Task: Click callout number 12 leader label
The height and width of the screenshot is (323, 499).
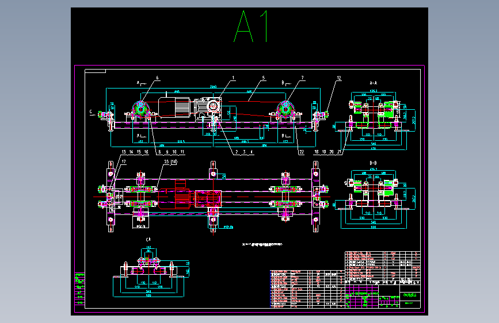Action: click(339, 78)
